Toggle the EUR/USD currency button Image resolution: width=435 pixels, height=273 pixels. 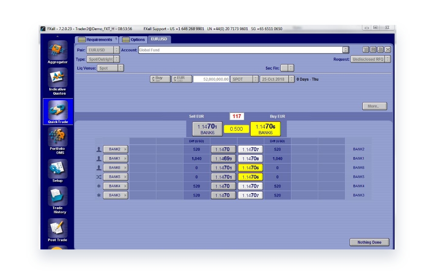click(181, 79)
